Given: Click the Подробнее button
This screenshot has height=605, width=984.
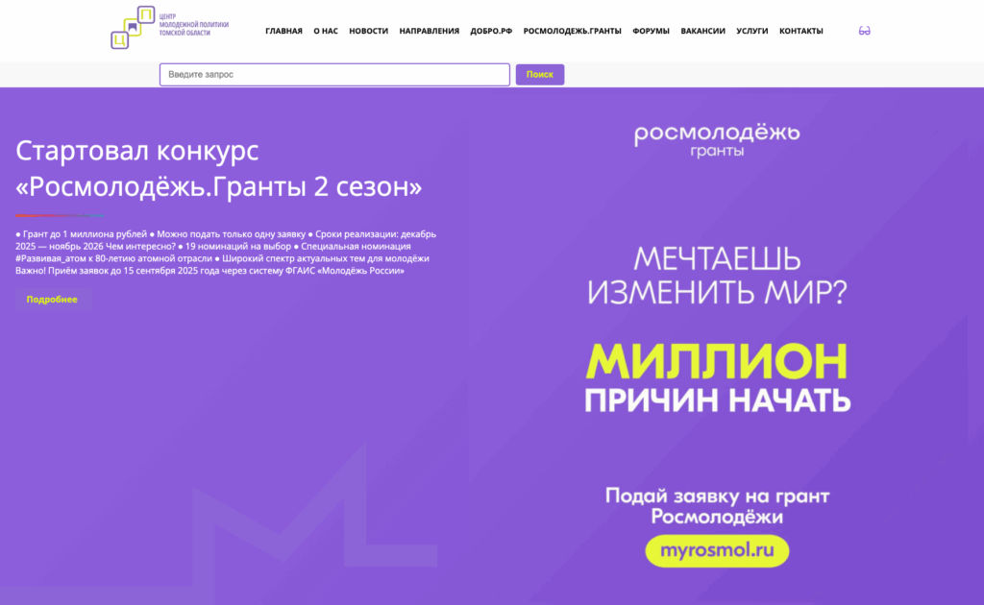Looking at the screenshot, I should tap(53, 300).
